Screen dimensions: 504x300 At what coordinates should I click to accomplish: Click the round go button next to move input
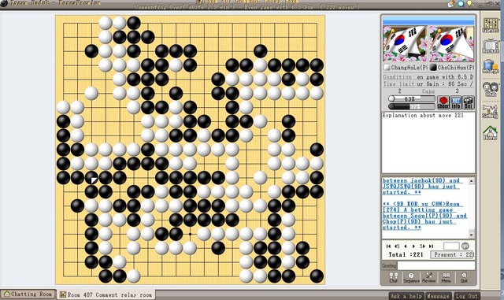pos(465,246)
